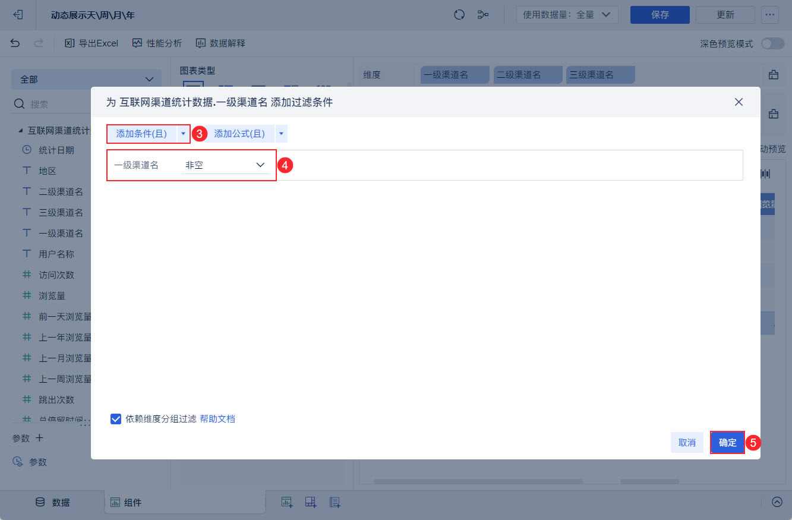792x520 pixels.
Task: Open 性能分析 from the toolbar
Action: (x=157, y=43)
